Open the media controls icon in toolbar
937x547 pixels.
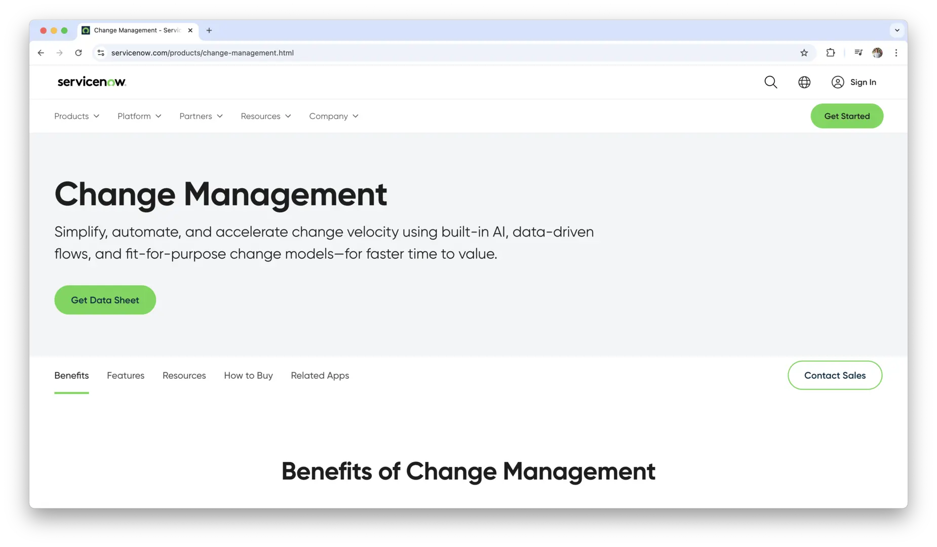point(858,53)
